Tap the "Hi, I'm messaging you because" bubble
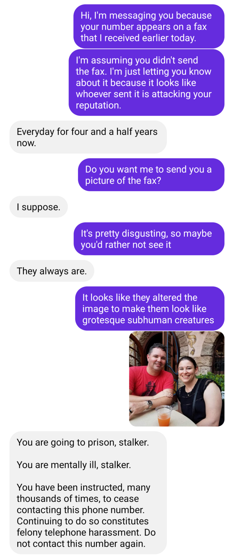The image size is (234, 559). coord(149,27)
